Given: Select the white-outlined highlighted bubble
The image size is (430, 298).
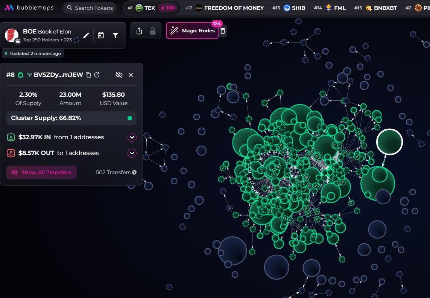Looking at the screenshot, I should pyautogui.click(x=389, y=142).
